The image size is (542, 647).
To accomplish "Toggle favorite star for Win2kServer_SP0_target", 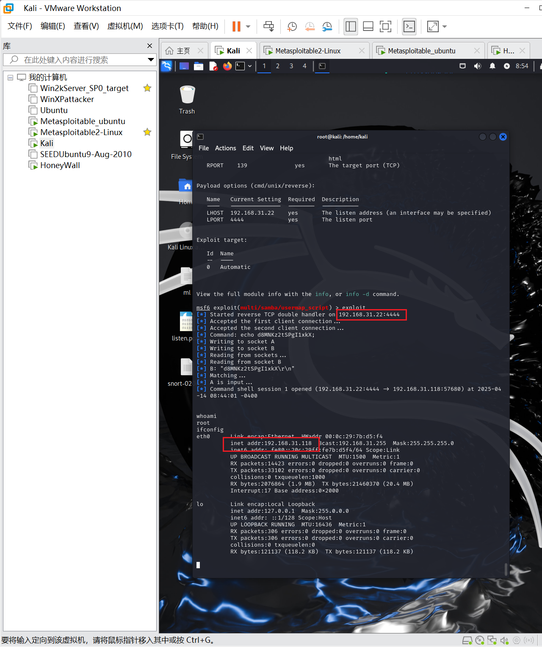I will pyautogui.click(x=147, y=88).
